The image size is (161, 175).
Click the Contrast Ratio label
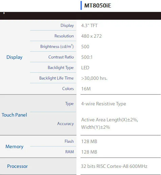click(61, 57)
